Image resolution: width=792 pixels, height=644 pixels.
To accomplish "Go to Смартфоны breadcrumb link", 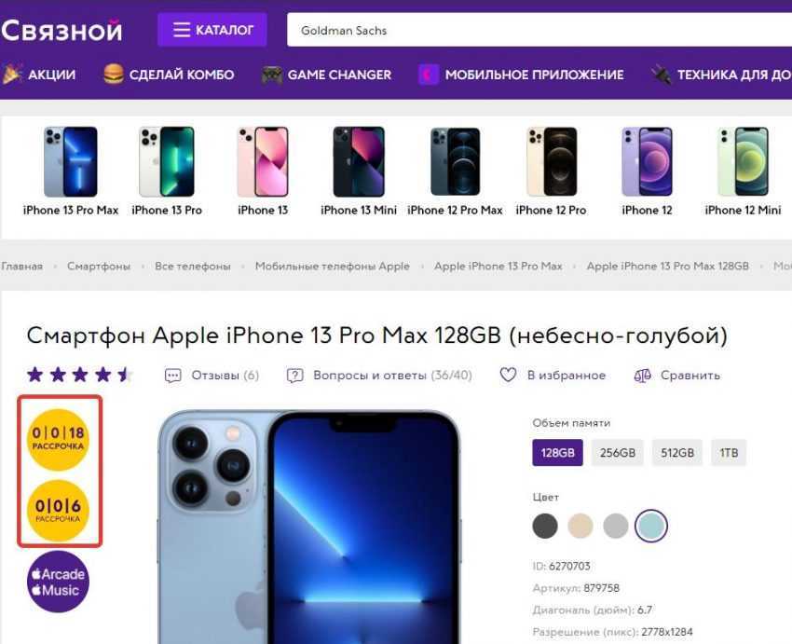I will coord(99,267).
